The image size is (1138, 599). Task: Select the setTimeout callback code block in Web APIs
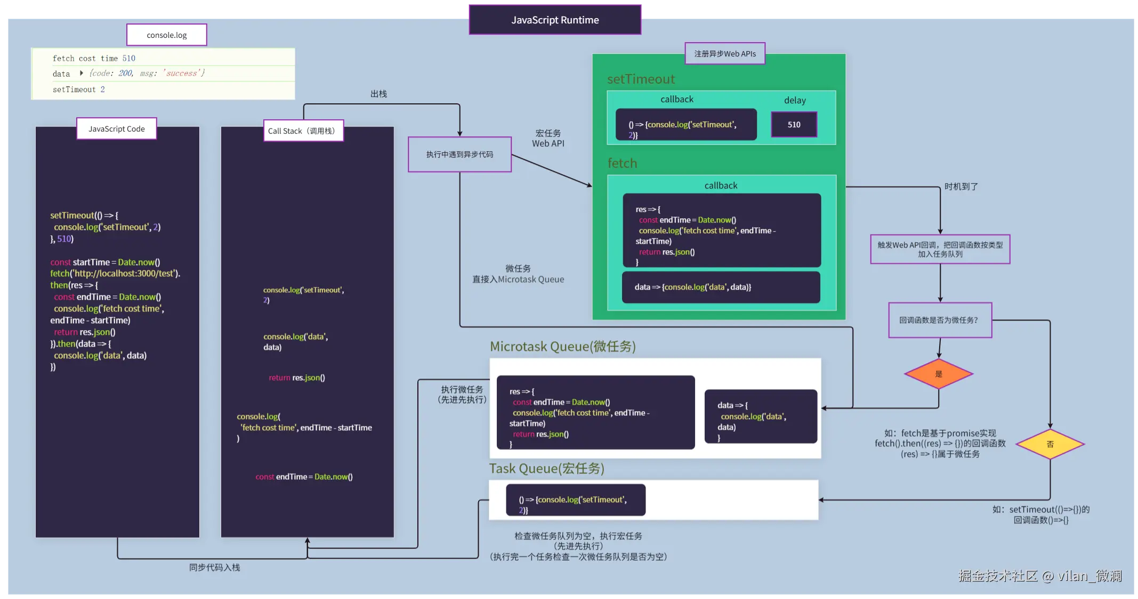pos(685,125)
